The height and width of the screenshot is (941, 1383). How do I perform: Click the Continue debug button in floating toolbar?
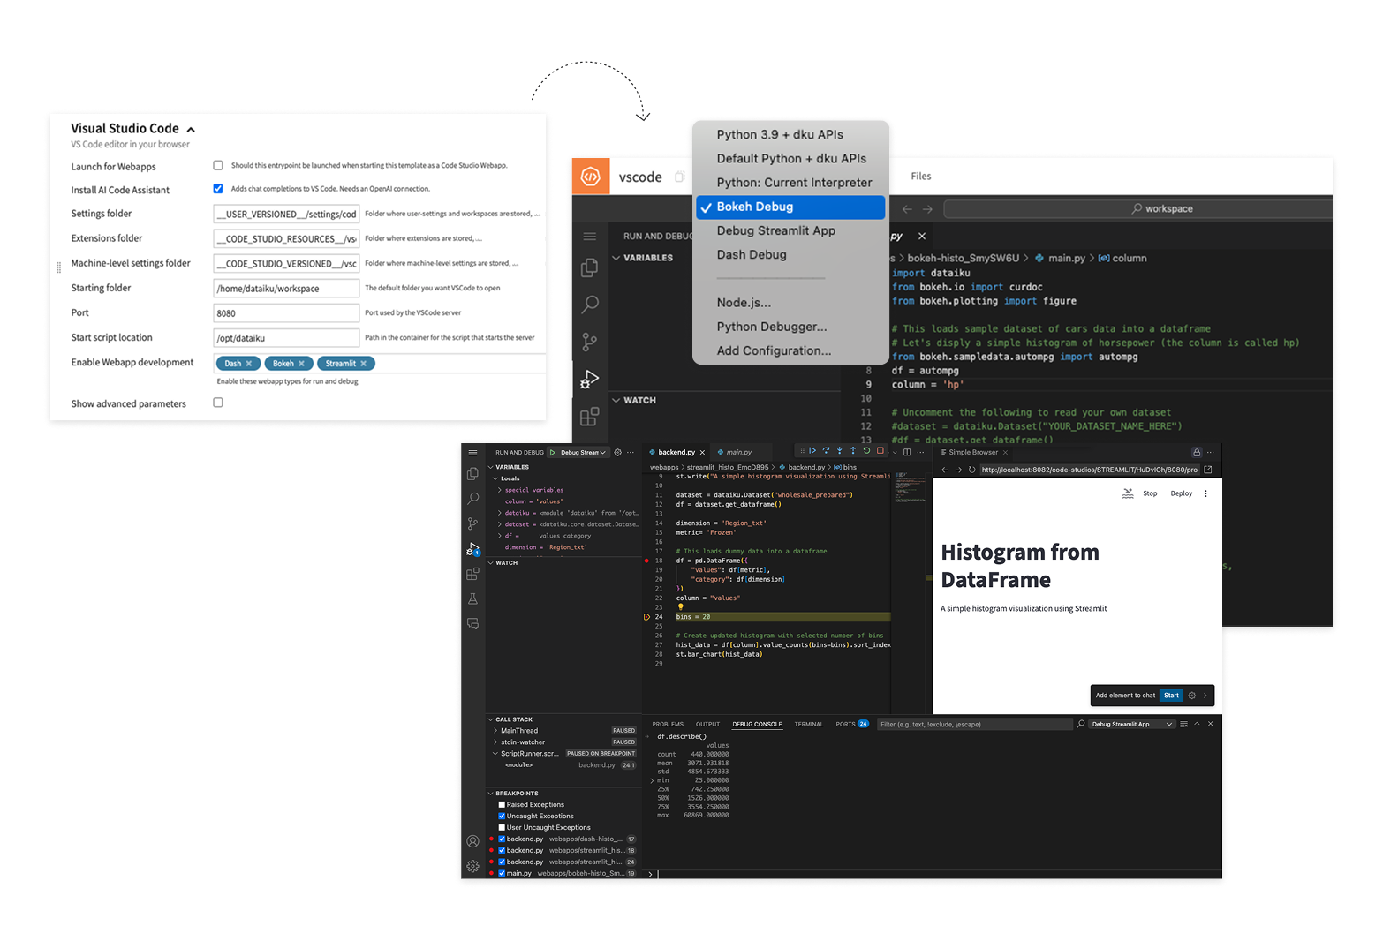pos(812,451)
